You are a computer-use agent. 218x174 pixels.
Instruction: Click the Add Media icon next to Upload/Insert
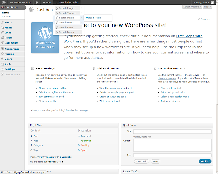tap(150, 137)
